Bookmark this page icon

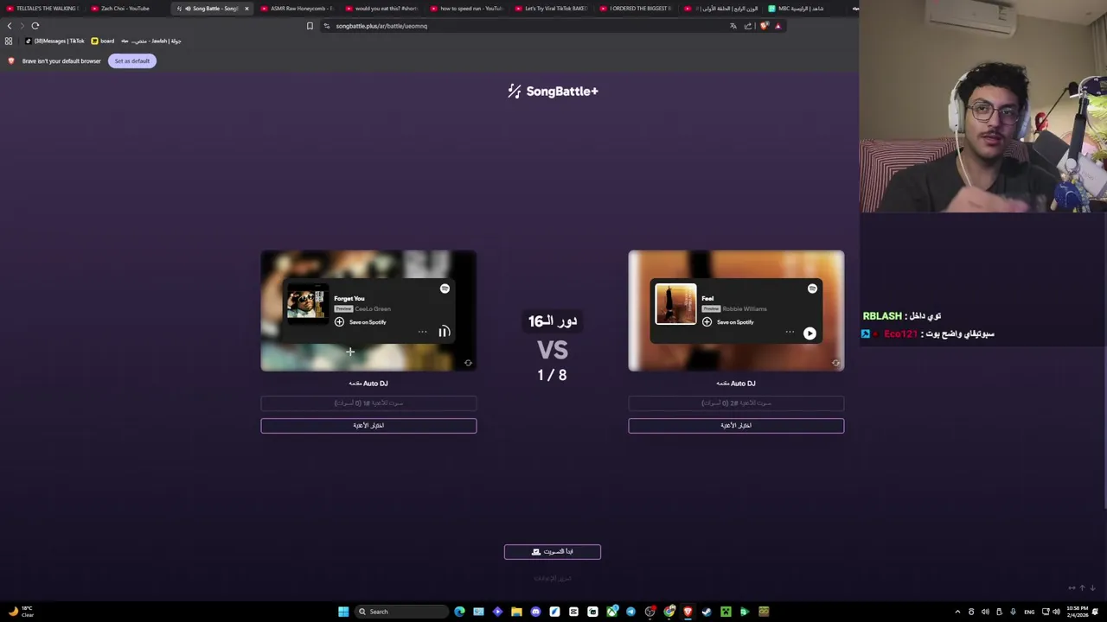pos(310,26)
